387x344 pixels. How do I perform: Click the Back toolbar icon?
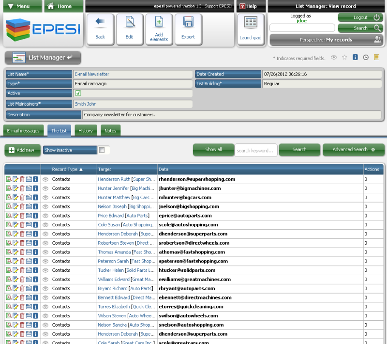pos(100,29)
